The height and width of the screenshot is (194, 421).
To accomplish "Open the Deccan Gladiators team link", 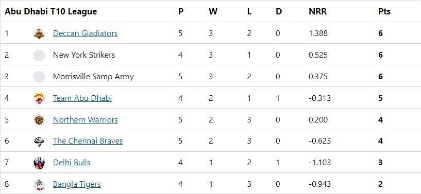I will [85, 33].
